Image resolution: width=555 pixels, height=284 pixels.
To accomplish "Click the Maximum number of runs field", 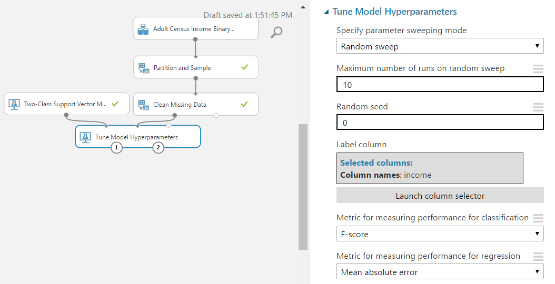I will [x=440, y=85].
